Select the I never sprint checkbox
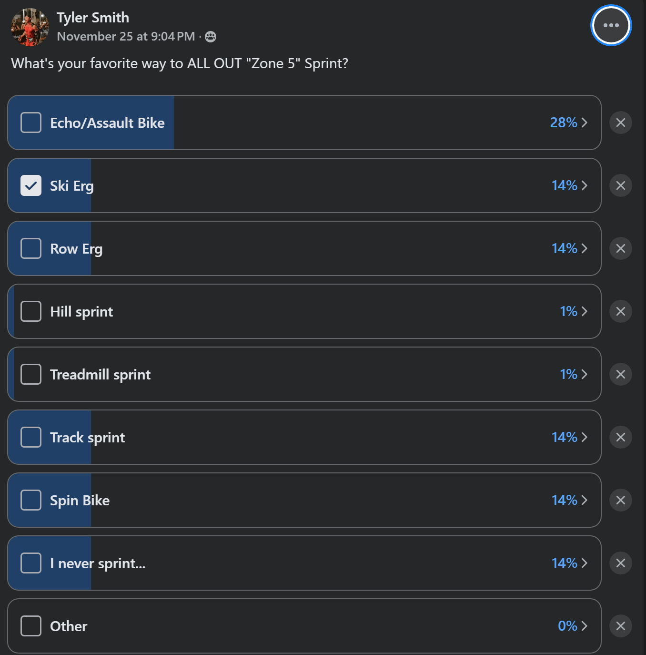646x655 pixels. [x=31, y=563]
